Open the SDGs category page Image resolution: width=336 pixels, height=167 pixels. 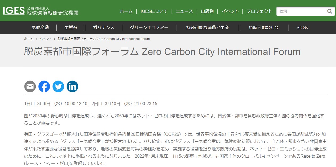coord(302,27)
